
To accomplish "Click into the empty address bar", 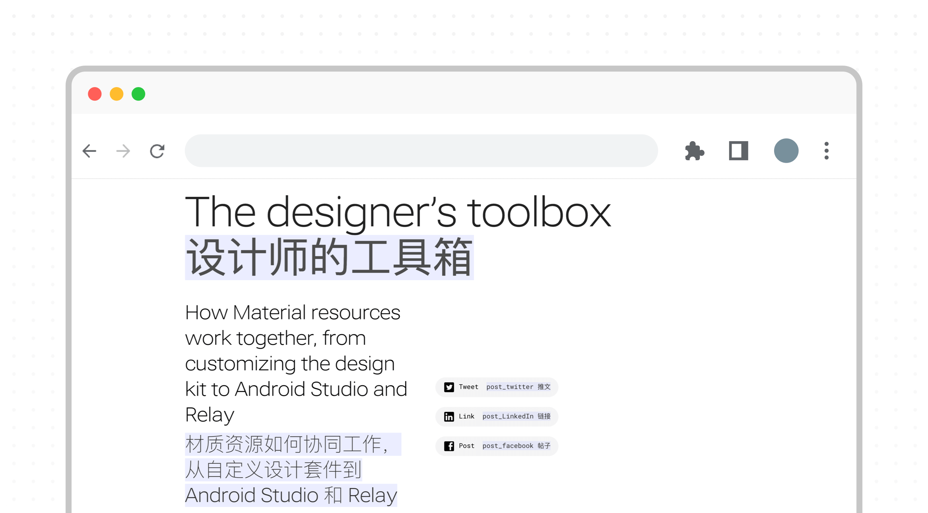I will pos(421,151).
